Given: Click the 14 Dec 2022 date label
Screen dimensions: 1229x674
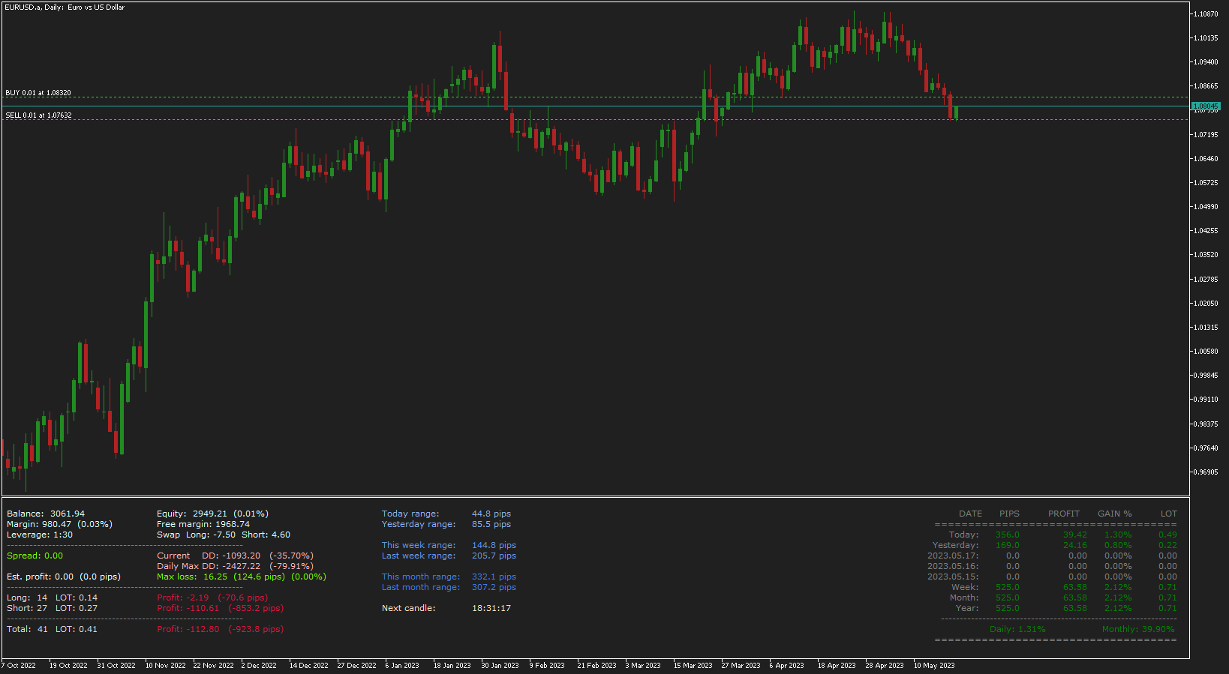Looking at the screenshot, I should (x=309, y=666).
